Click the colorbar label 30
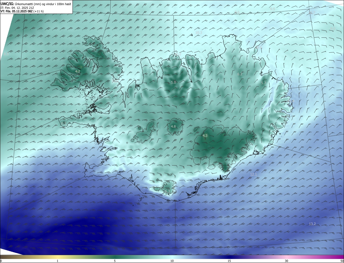 pyautogui.click(x=286, y=261)
